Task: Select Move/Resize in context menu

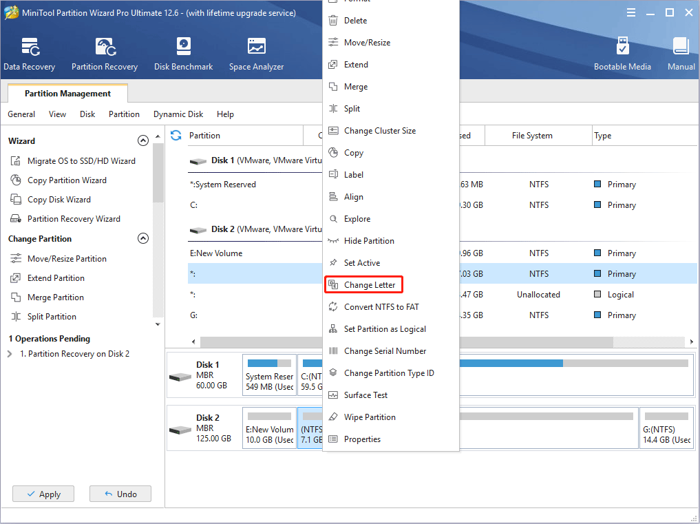Action: coord(391,43)
